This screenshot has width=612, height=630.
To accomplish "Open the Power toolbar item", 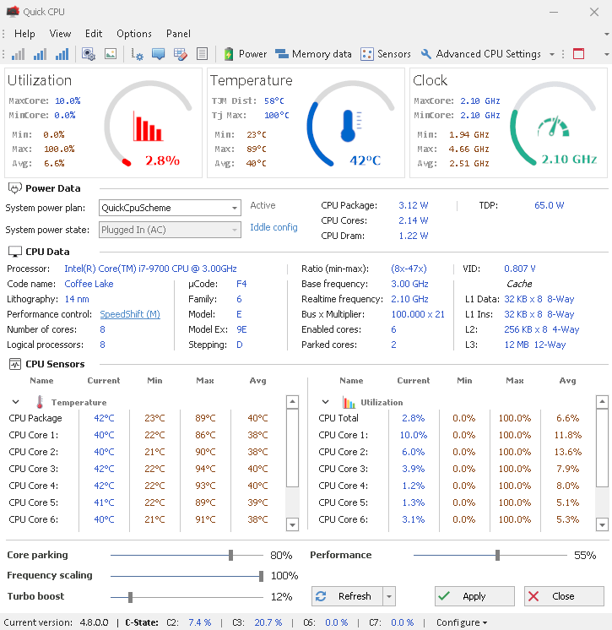I will (245, 54).
